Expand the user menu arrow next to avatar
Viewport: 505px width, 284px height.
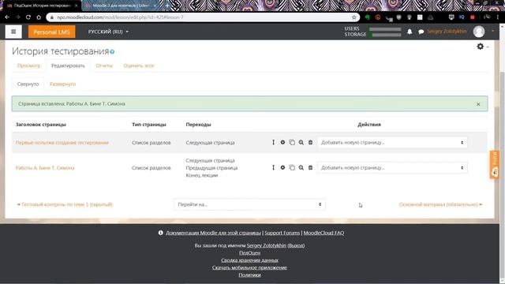pyautogui.click(x=492, y=31)
